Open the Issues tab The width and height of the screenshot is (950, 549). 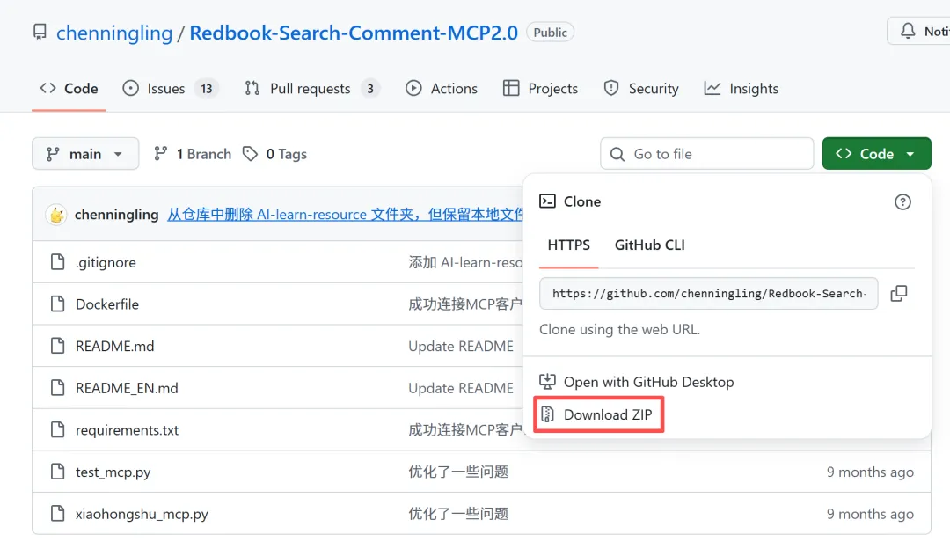[171, 89]
